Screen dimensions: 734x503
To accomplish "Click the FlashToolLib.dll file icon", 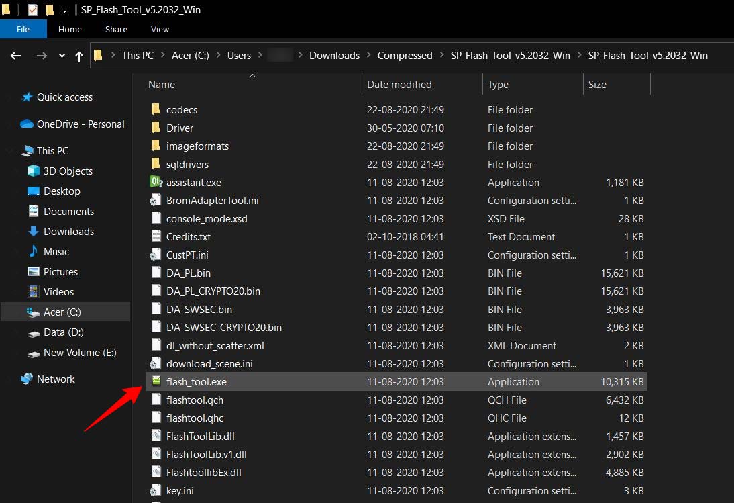I will (x=156, y=436).
